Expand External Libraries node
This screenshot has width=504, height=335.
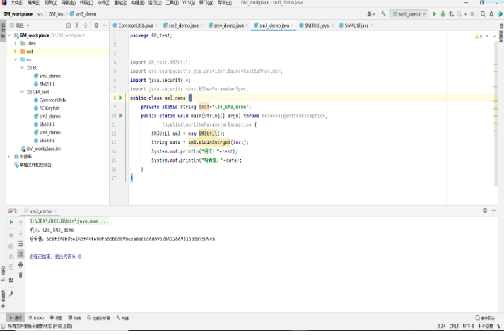(x=8, y=157)
